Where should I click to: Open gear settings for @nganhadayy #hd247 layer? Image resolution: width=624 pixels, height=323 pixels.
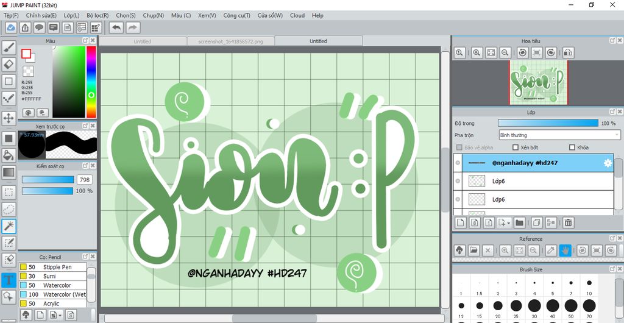608,163
